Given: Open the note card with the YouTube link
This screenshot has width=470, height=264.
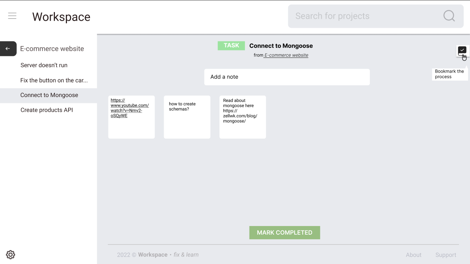Looking at the screenshot, I should coord(131,117).
